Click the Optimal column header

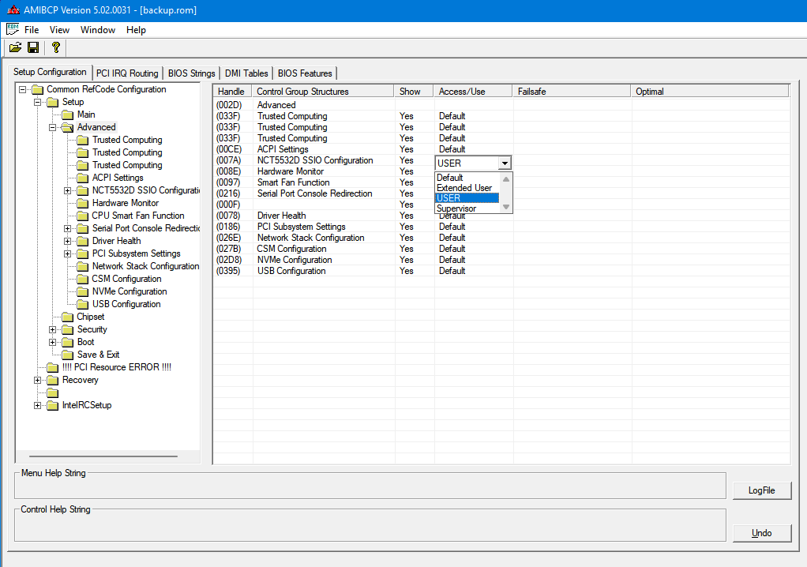coord(710,92)
